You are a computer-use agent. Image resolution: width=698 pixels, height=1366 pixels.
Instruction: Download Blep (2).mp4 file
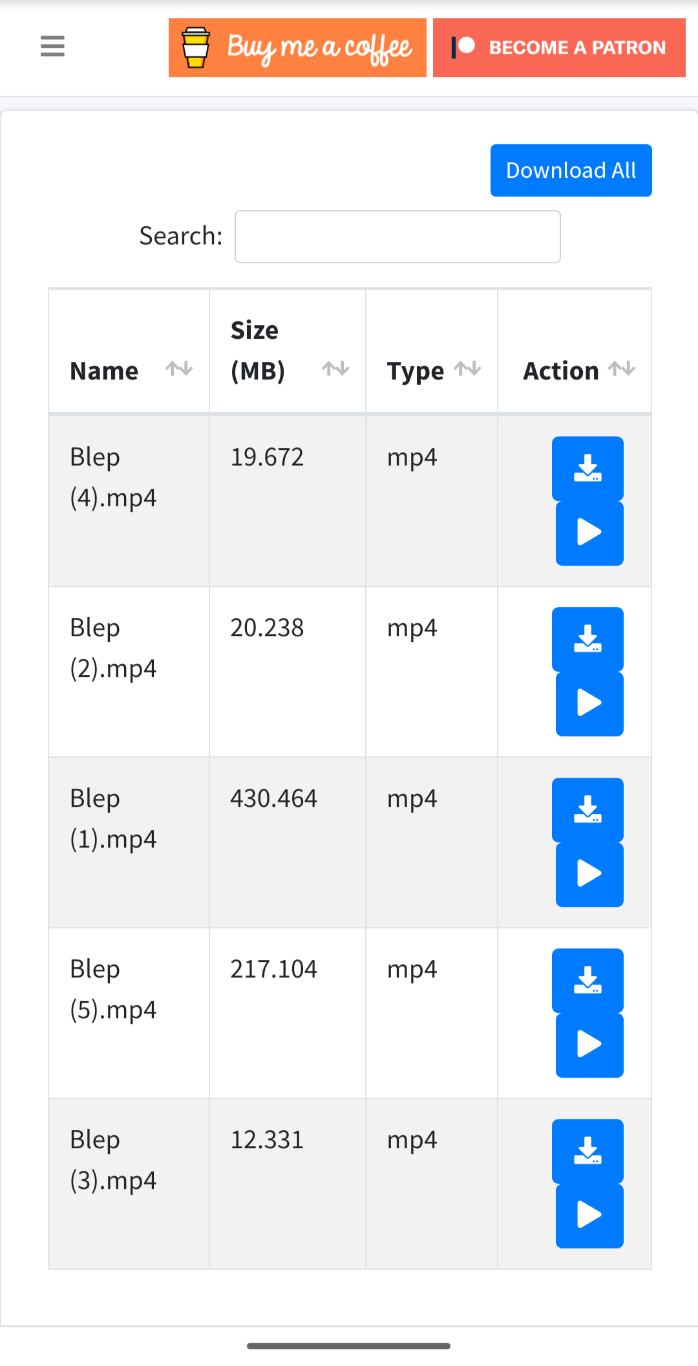(x=587, y=639)
